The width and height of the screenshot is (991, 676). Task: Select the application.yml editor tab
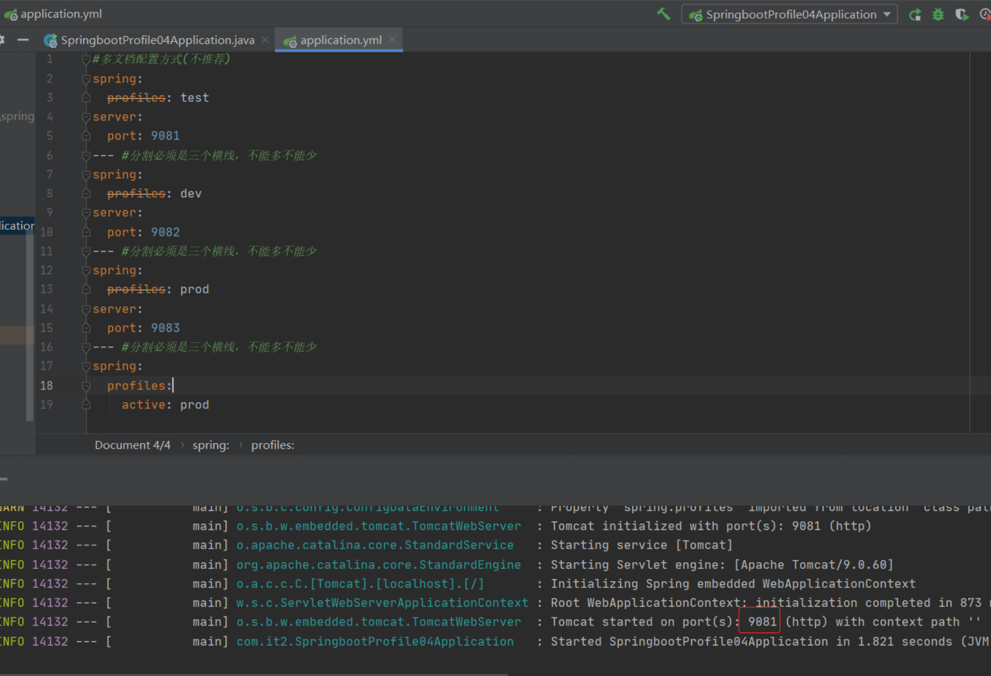pyautogui.click(x=340, y=40)
